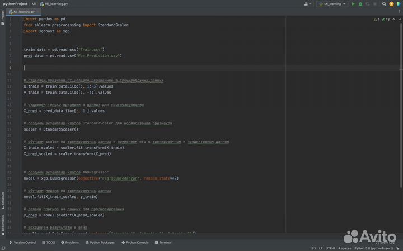Open the Version Control tool window

pyautogui.click(x=22, y=242)
